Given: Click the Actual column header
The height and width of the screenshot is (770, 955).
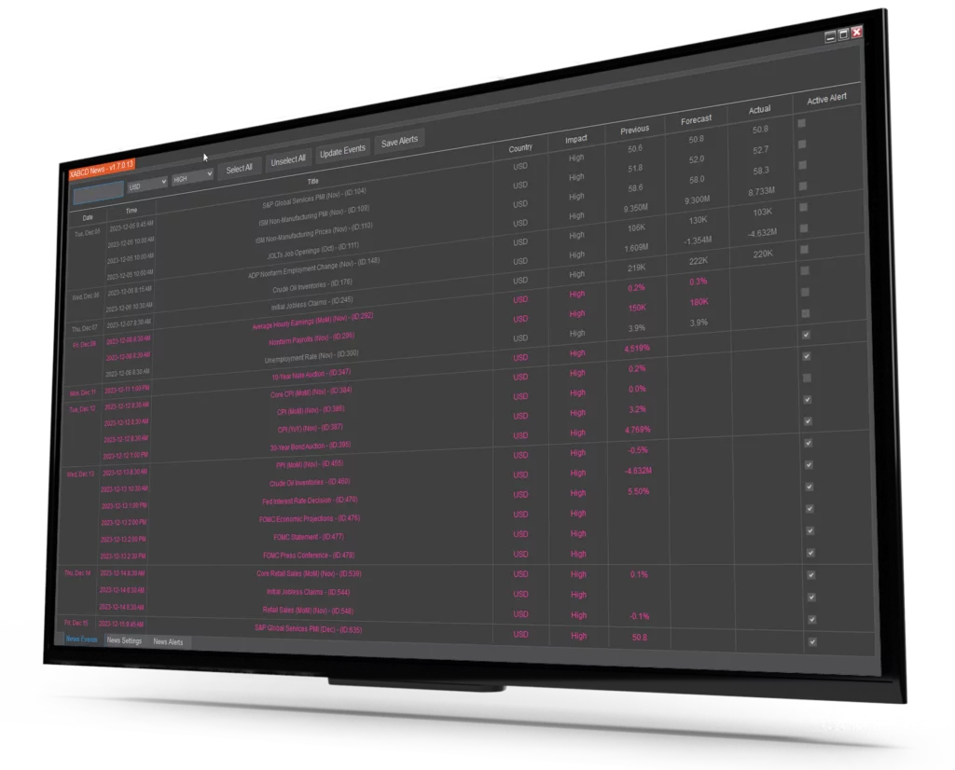Looking at the screenshot, I should [x=759, y=110].
